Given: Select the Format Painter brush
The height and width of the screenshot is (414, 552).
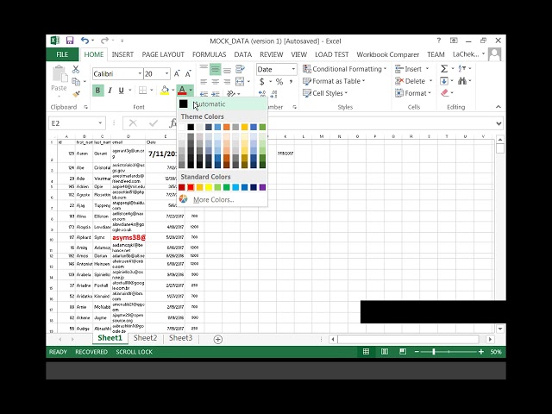Looking at the screenshot, I should coord(76,94).
